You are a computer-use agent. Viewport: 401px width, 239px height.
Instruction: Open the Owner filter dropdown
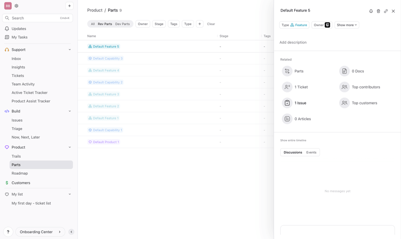click(x=143, y=24)
